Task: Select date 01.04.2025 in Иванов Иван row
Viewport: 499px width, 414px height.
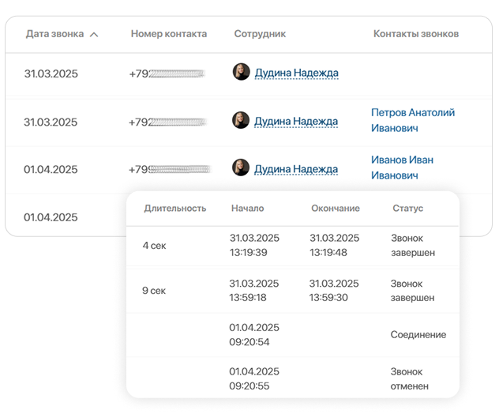Action: 51,169
